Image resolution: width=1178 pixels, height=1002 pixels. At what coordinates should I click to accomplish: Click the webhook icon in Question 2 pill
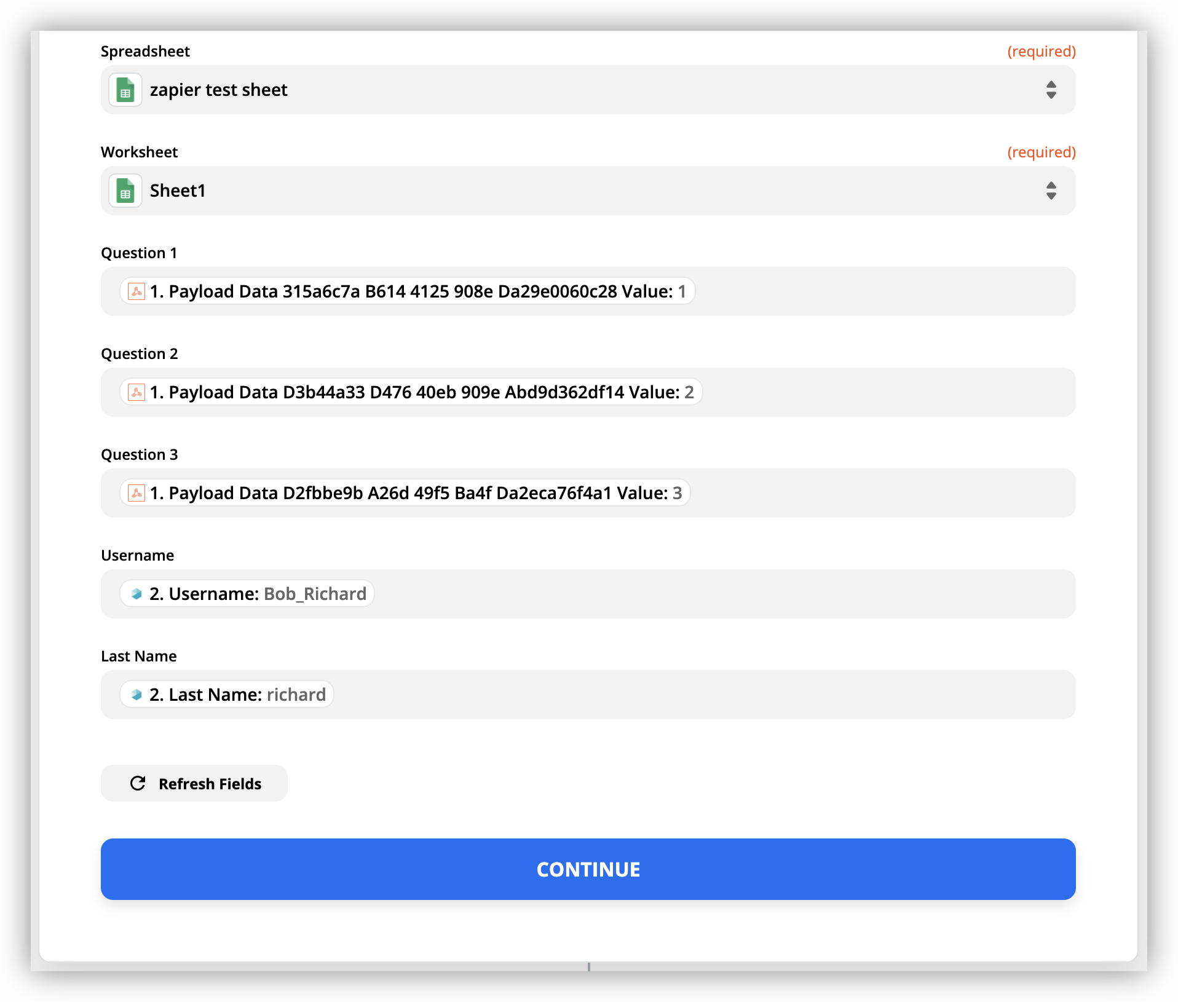click(x=136, y=392)
